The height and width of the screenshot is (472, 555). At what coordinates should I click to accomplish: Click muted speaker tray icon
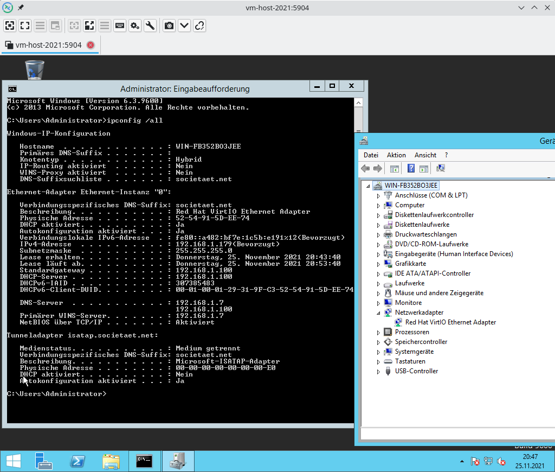click(x=501, y=461)
